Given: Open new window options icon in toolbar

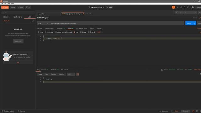Looking at the screenshot, I should (28, 8).
